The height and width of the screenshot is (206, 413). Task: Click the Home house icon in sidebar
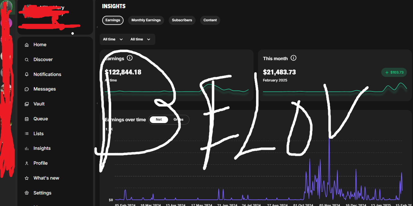tap(27, 45)
